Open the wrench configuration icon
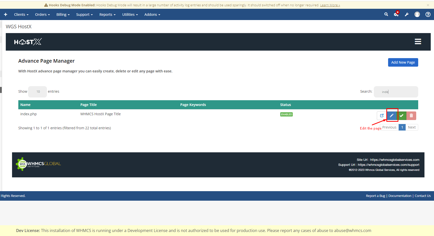 (407, 15)
